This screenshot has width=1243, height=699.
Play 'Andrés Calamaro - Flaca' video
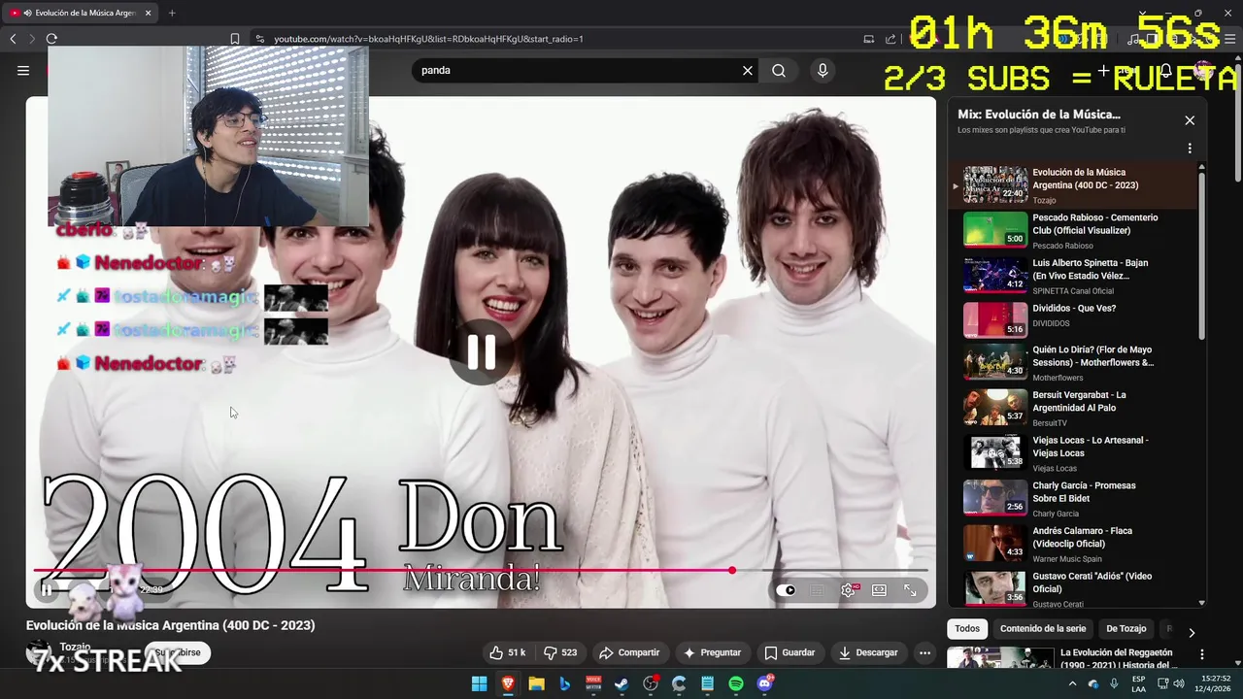click(1077, 544)
